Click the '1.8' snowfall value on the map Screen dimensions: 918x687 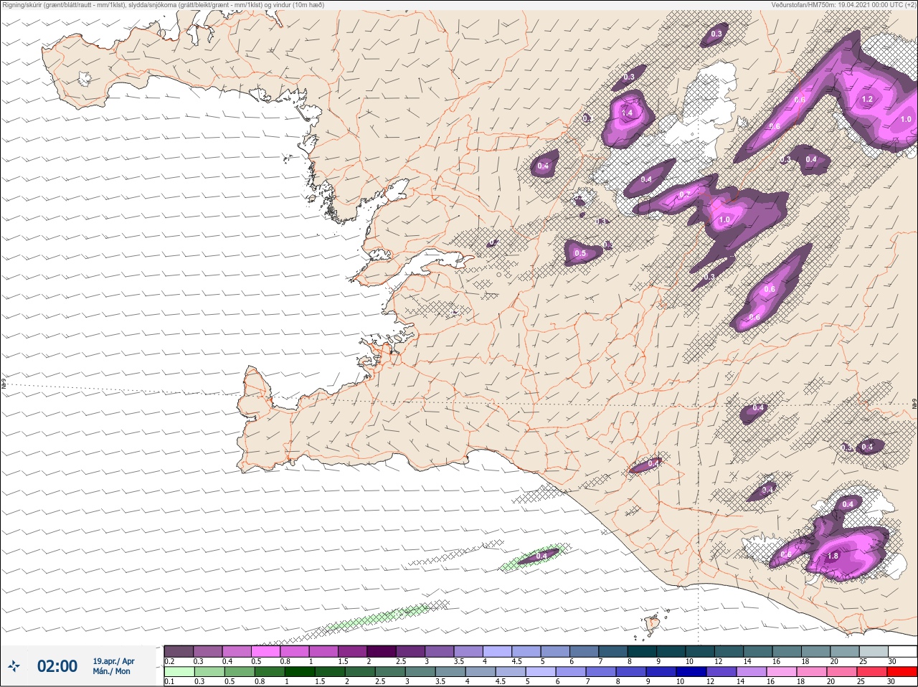click(833, 556)
